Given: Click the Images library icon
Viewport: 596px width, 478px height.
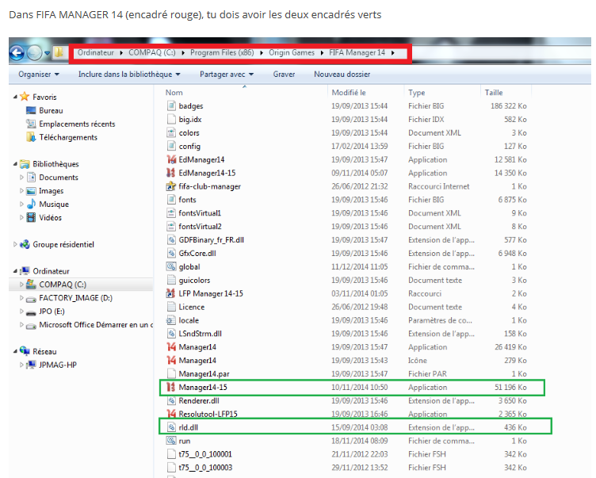Looking at the screenshot, I should [31, 191].
